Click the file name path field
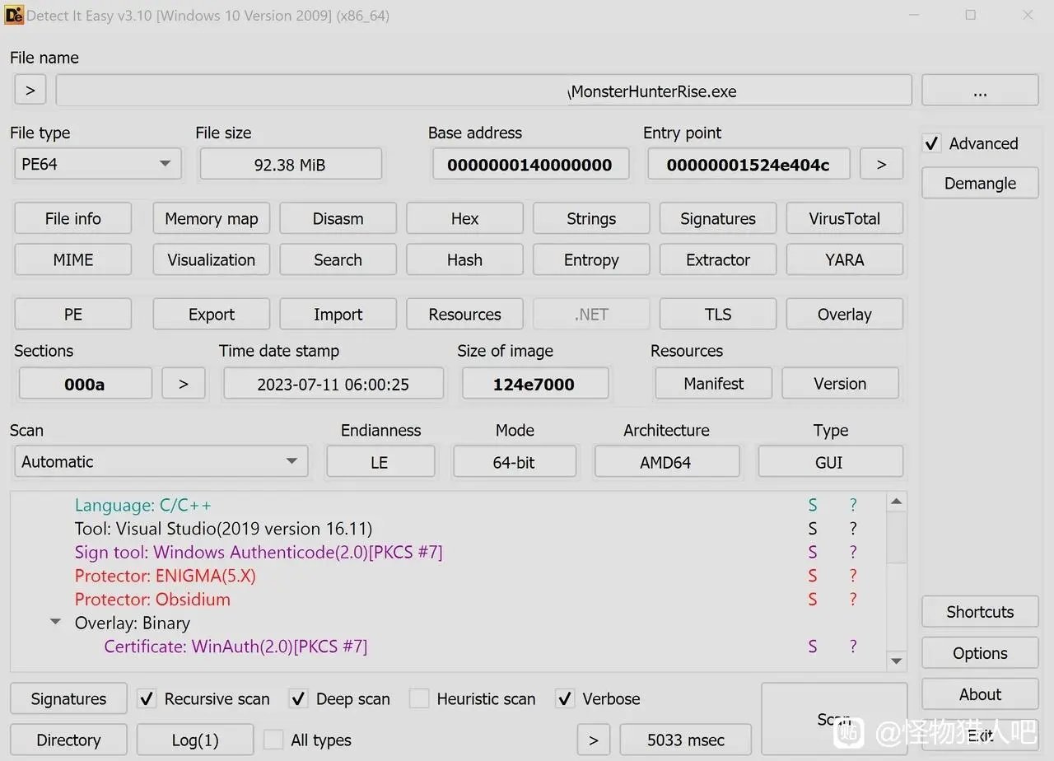 [484, 91]
